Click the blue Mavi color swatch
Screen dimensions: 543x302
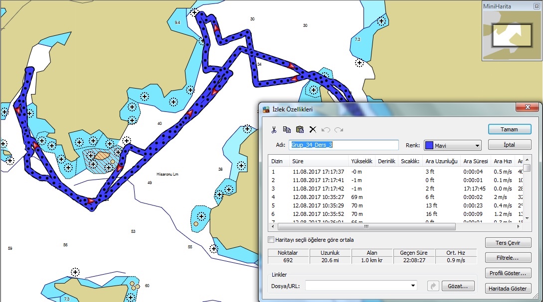(429, 145)
